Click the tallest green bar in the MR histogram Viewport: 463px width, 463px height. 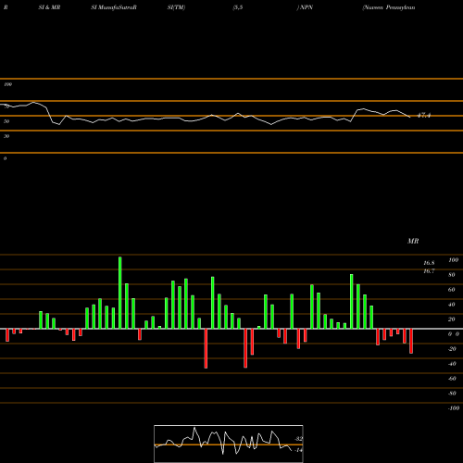[x=120, y=293]
